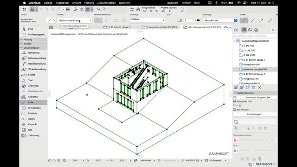Toggle Archicad-Ebene layer eye visibility

click(61, 20)
